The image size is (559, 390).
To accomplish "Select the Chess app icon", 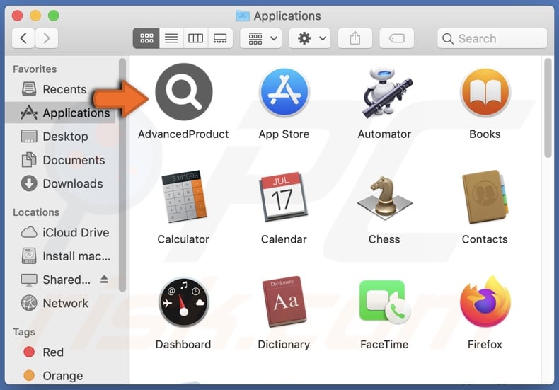I will (385, 197).
